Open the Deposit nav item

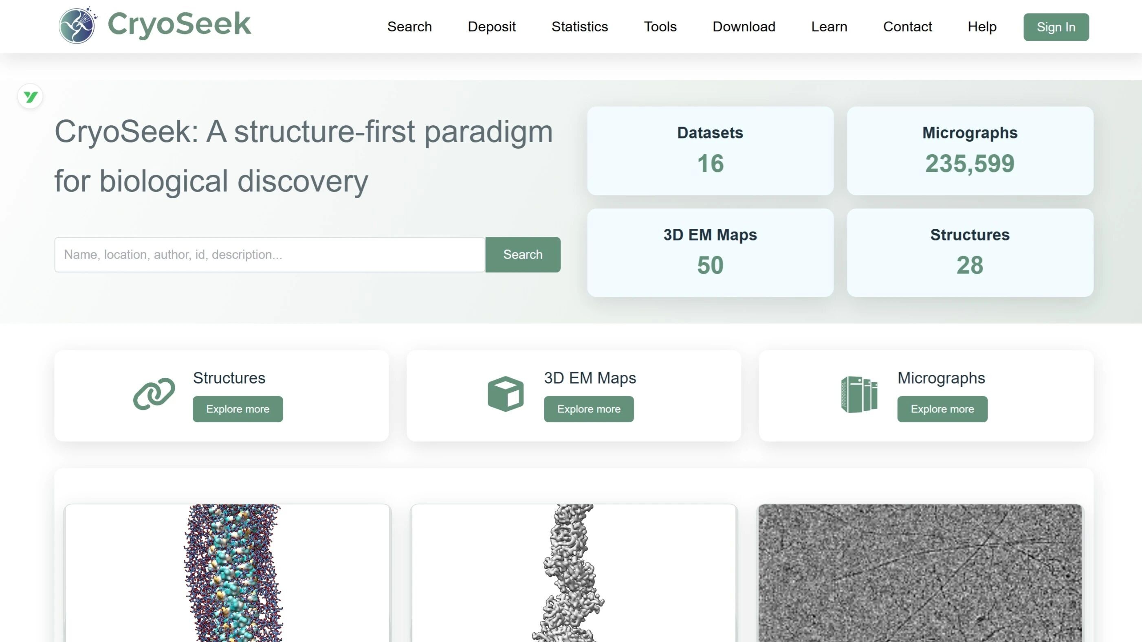click(491, 26)
